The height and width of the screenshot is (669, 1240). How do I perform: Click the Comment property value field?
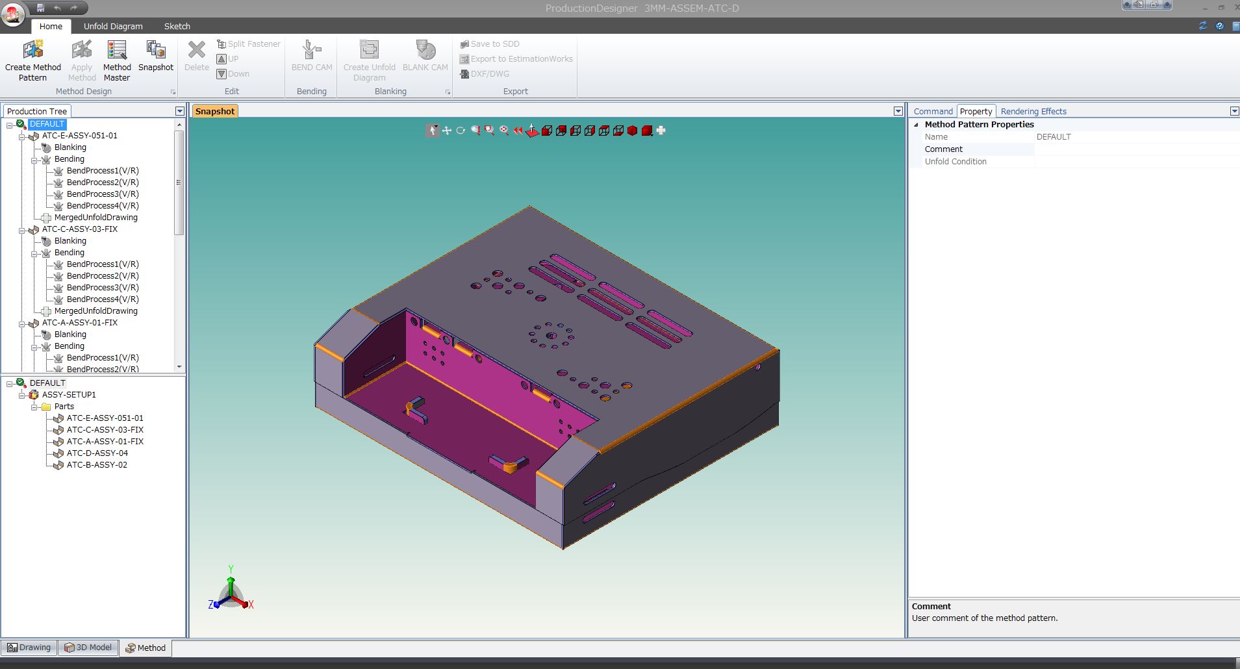point(1135,149)
